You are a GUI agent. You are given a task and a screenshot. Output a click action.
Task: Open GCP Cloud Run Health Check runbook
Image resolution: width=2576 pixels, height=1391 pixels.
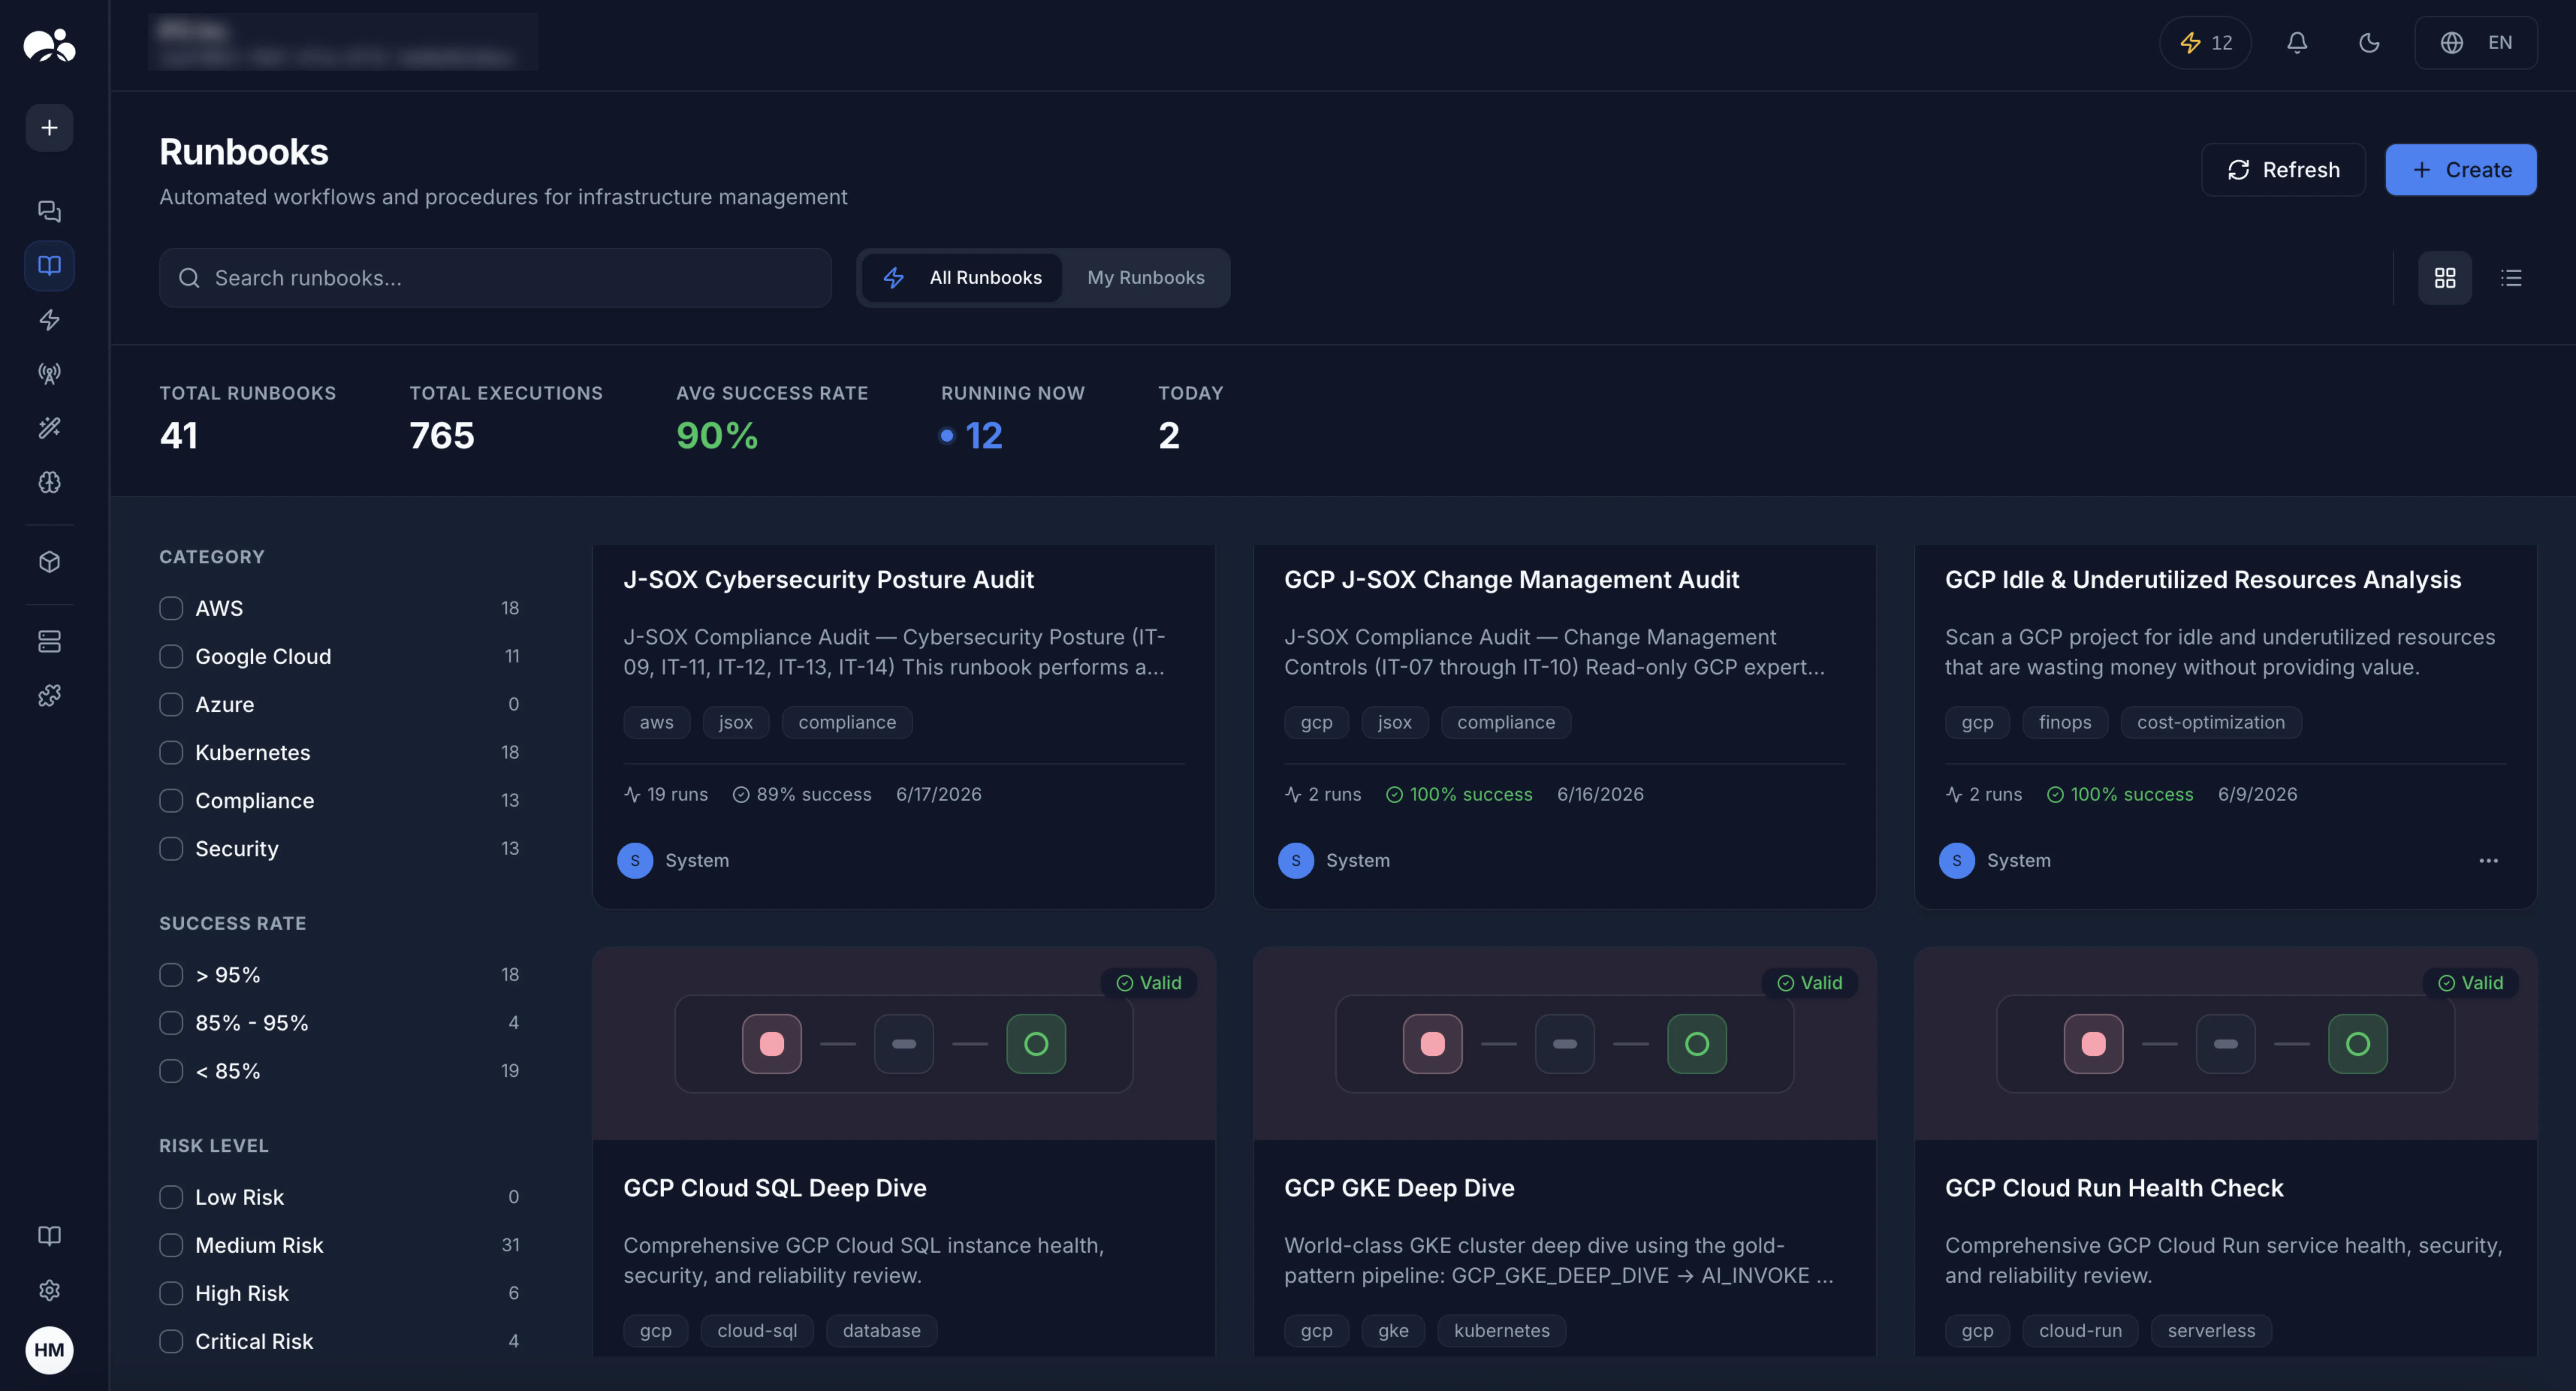tap(2114, 1188)
